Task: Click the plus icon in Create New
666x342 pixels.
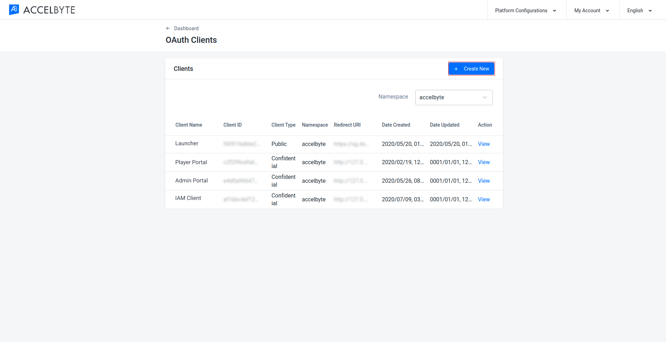Action: point(456,69)
